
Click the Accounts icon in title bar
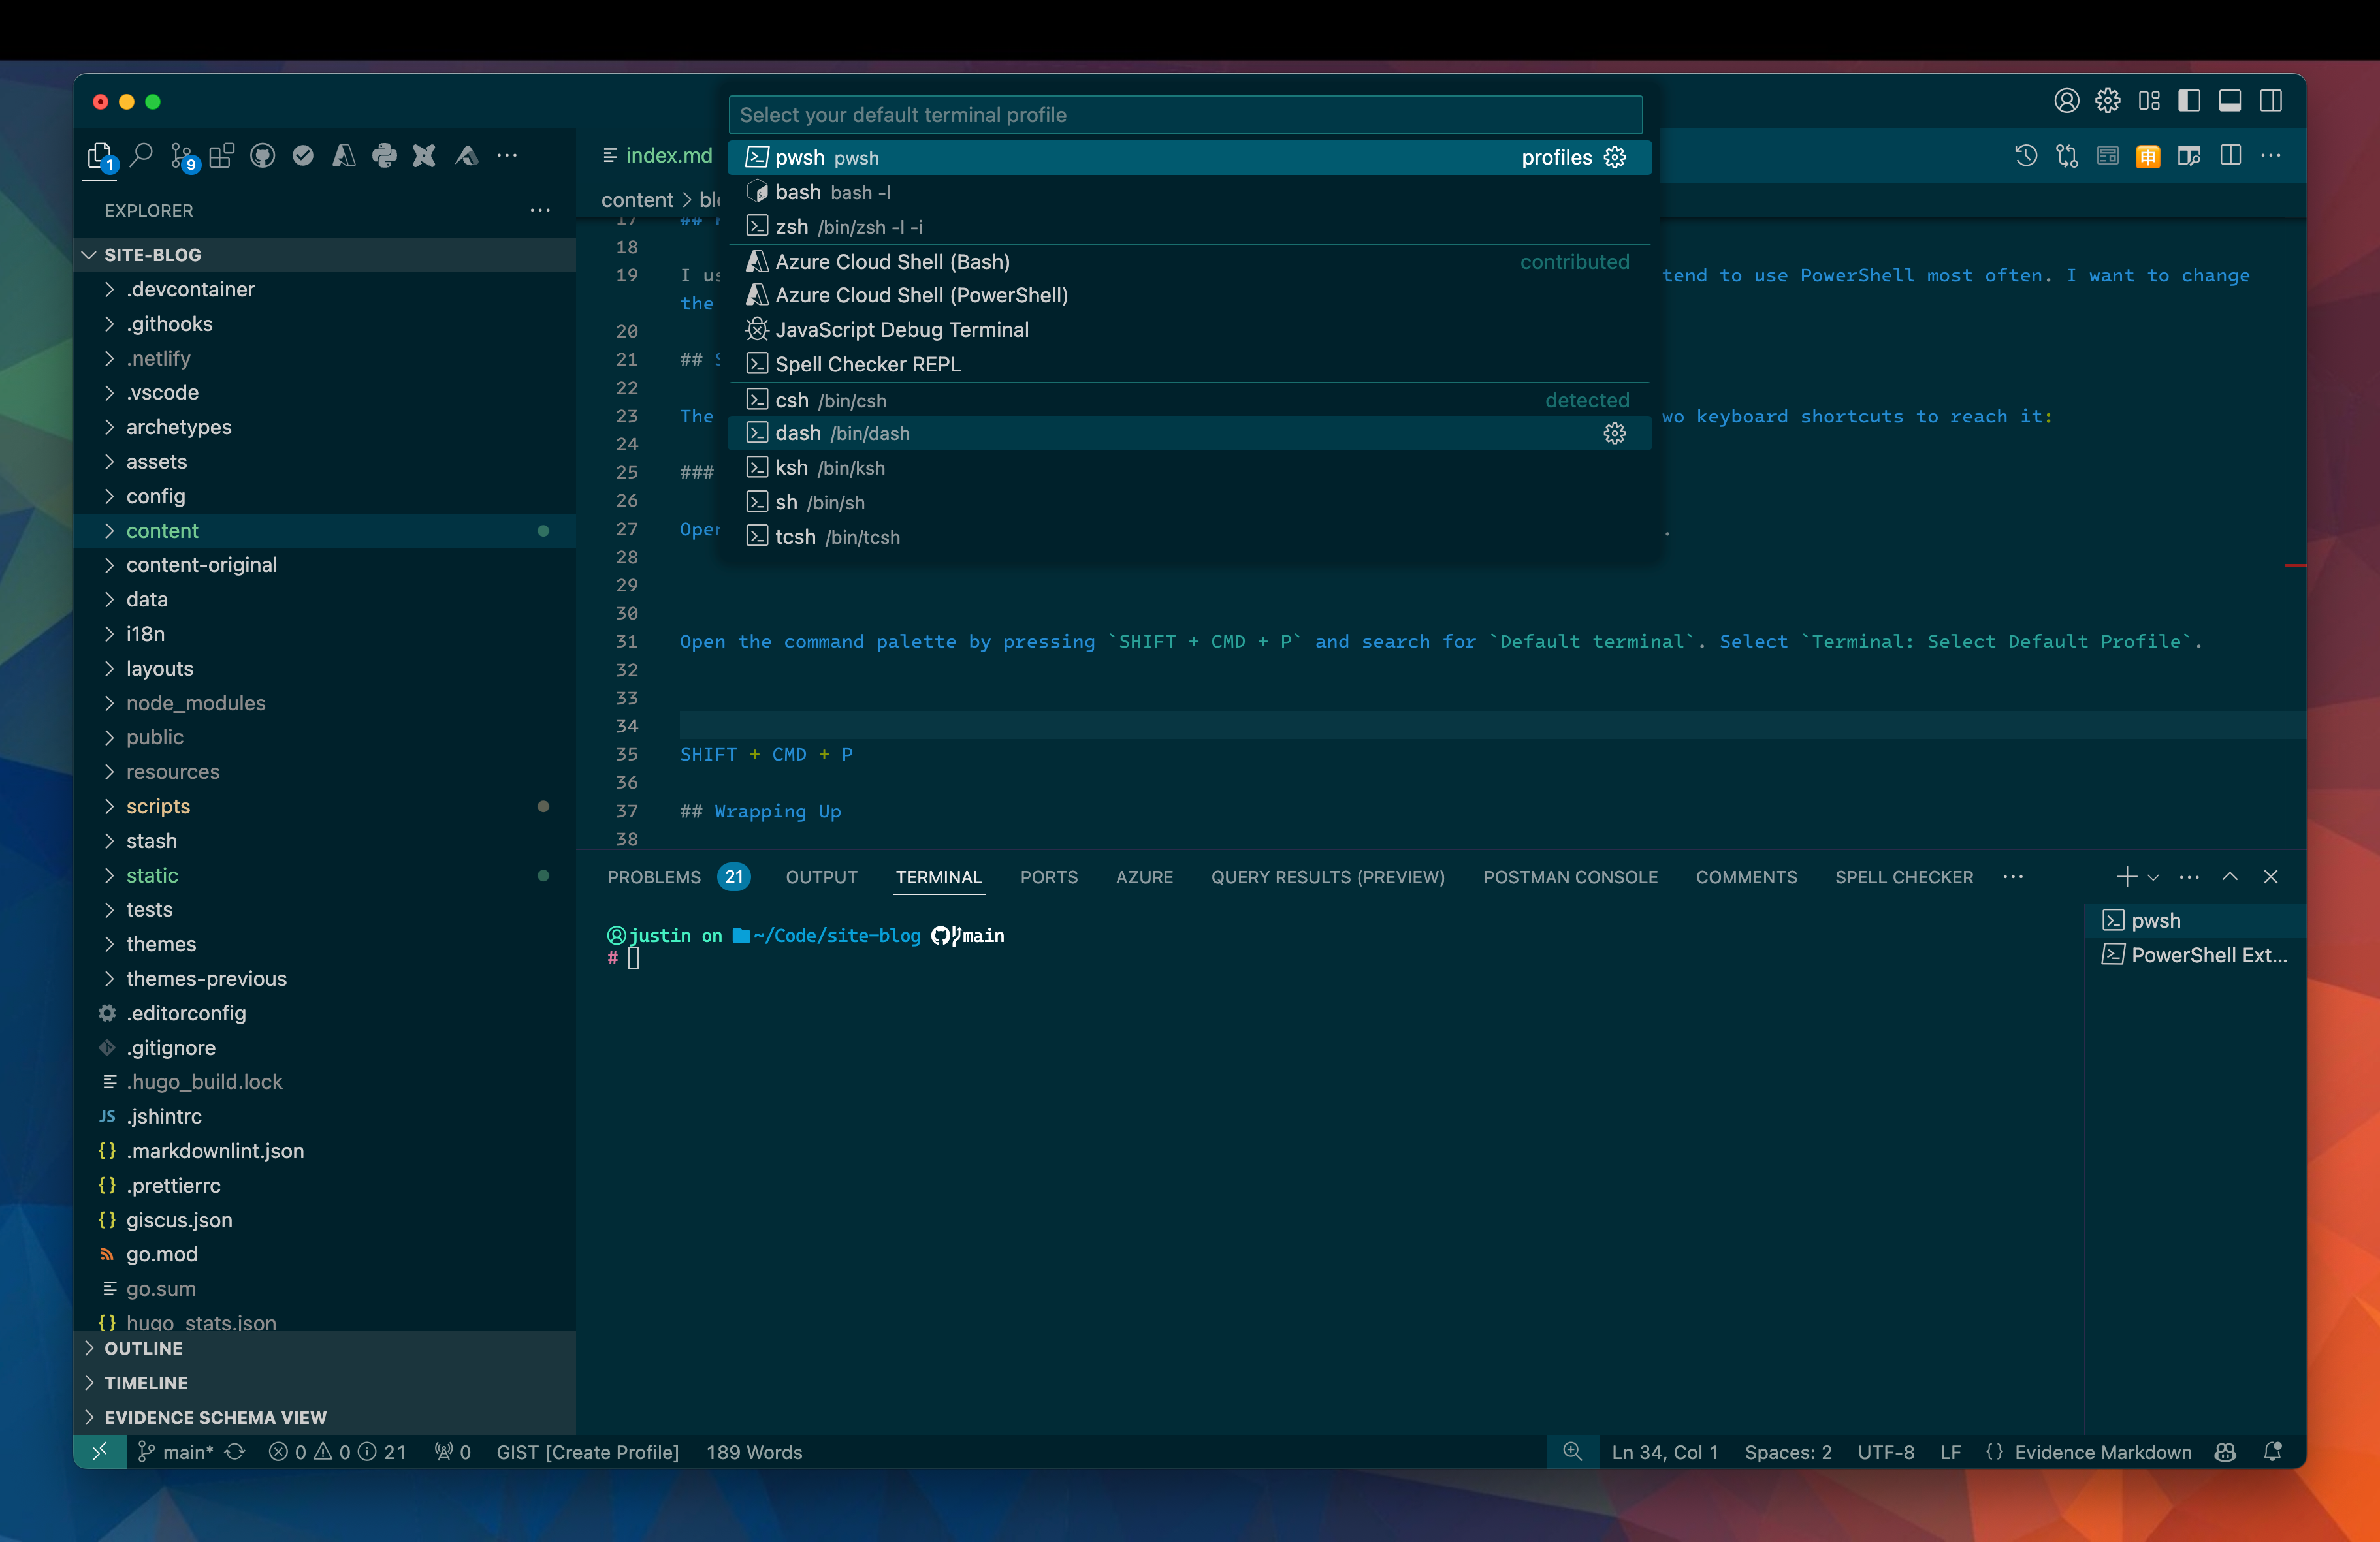[2066, 101]
